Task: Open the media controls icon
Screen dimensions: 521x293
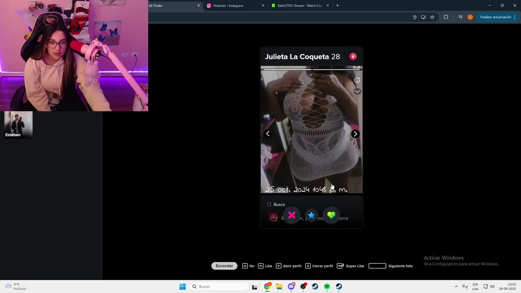Action: pyautogui.click(x=460, y=17)
